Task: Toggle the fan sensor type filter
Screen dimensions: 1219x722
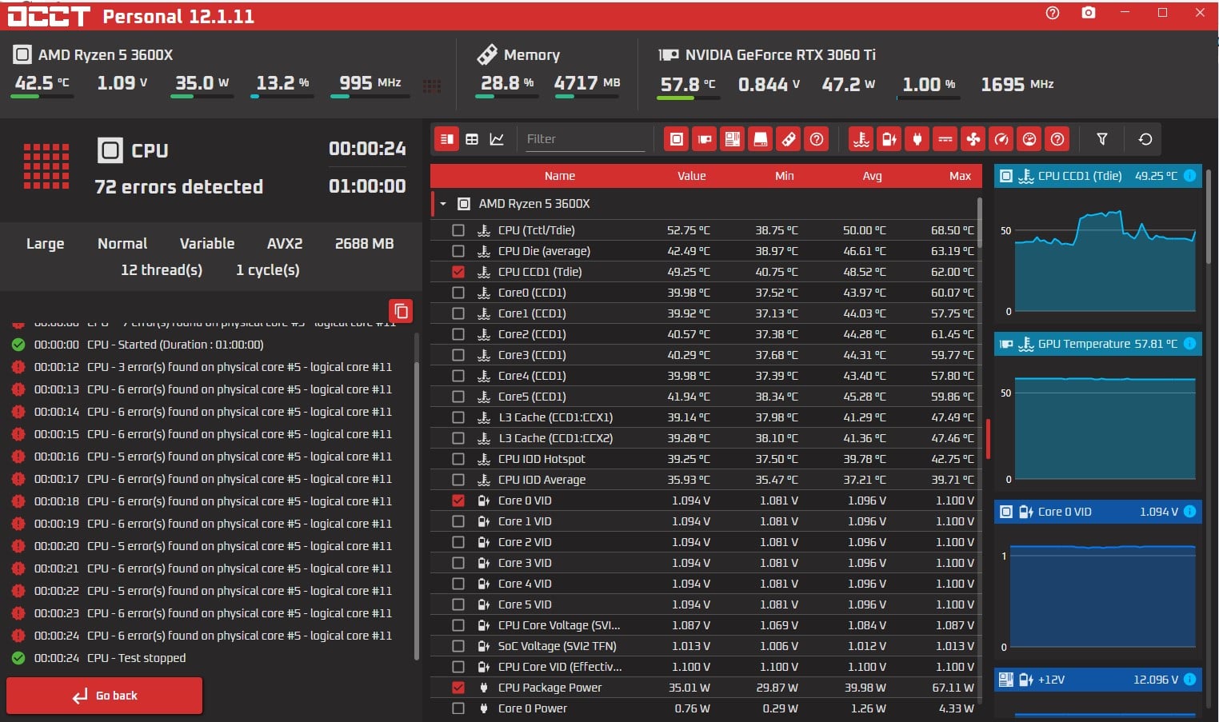Action: tap(973, 139)
